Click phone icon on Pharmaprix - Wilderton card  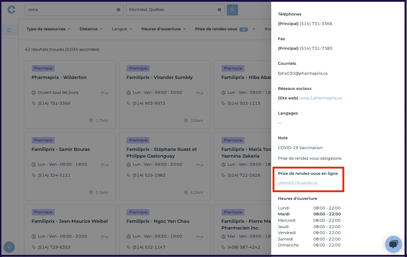[x=34, y=103]
